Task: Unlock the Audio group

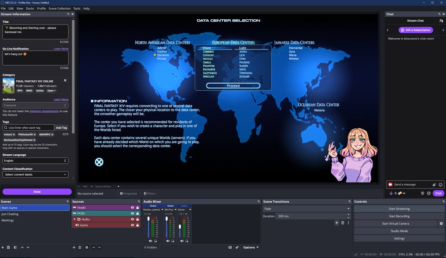Action: (x=138, y=219)
